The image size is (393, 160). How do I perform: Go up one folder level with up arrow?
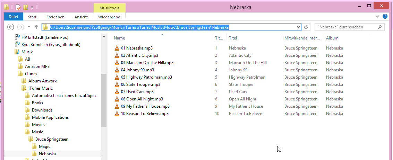click(36, 27)
